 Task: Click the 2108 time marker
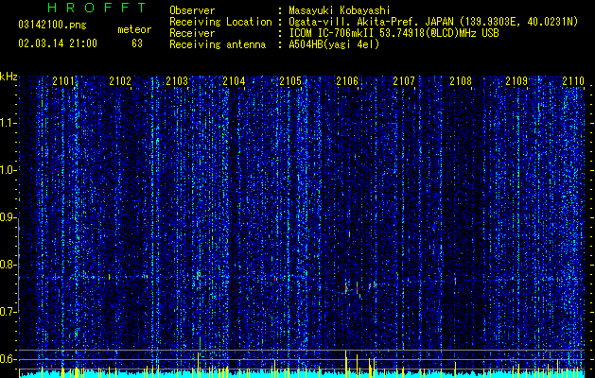click(x=461, y=81)
